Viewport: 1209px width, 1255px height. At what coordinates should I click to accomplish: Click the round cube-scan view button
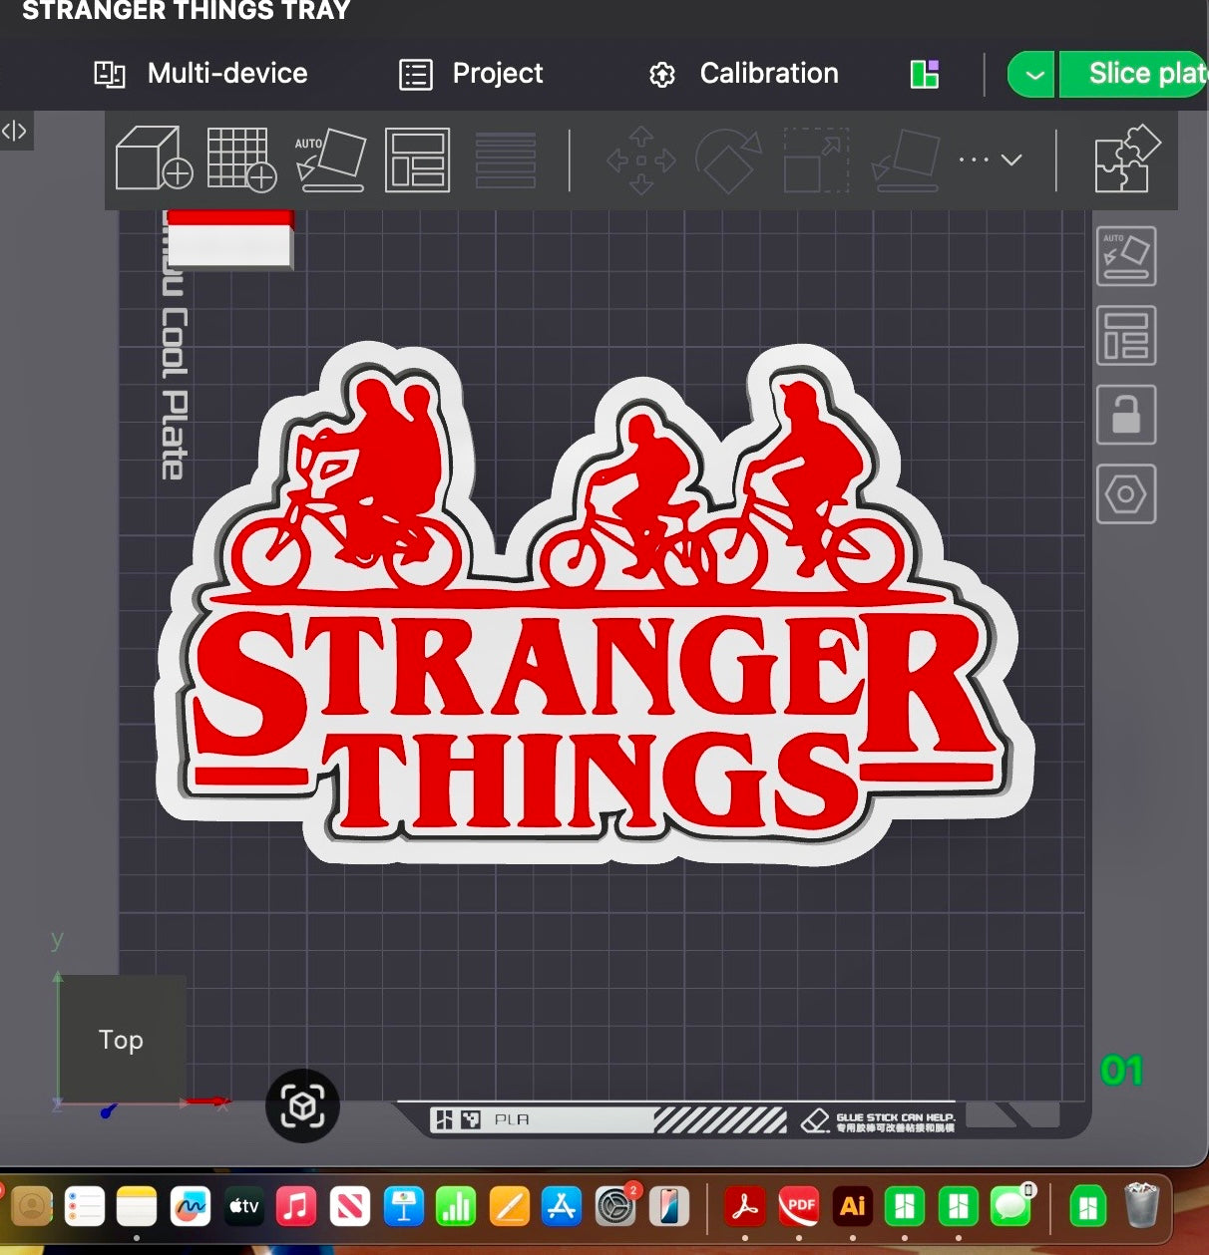coord(302,1106)
